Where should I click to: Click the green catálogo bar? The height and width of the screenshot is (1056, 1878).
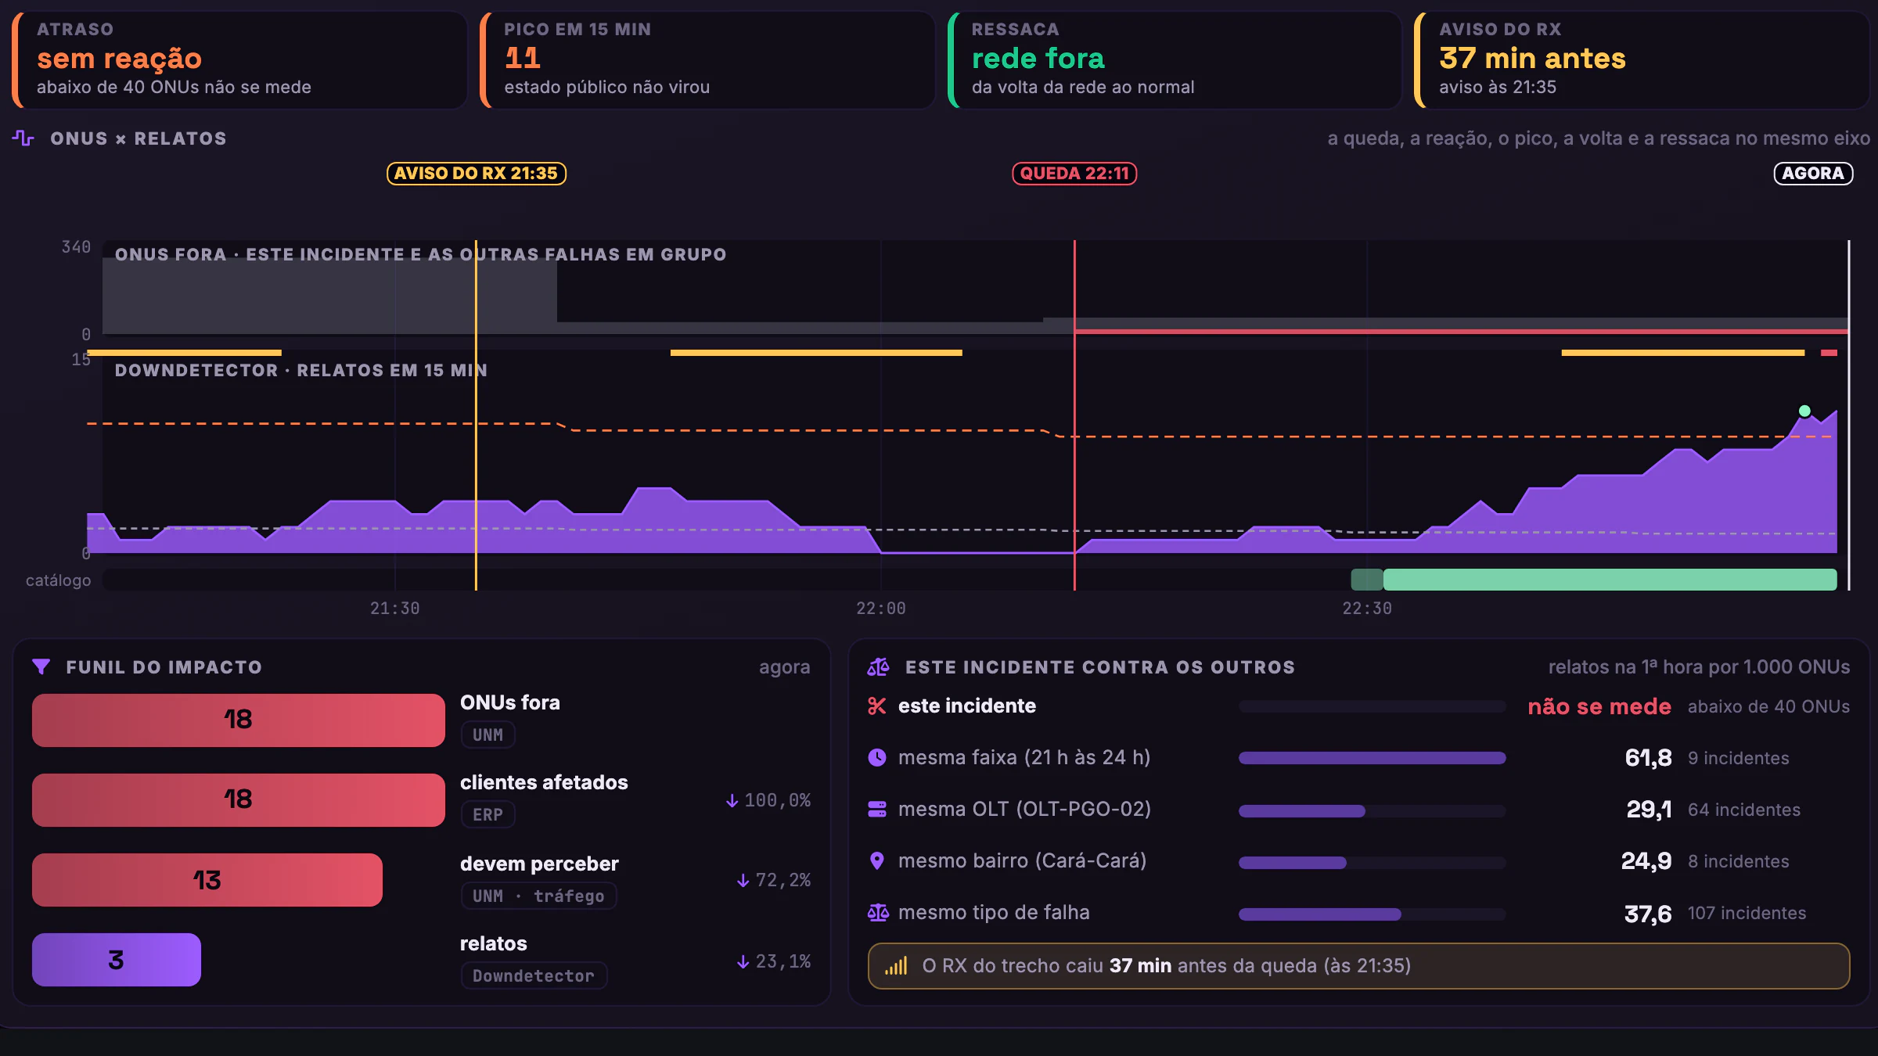click(1610, 580)
